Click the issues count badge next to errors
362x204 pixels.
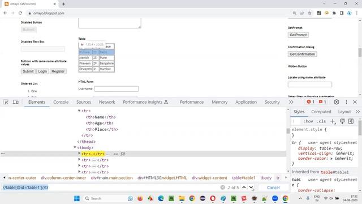(x=322, y=102)
